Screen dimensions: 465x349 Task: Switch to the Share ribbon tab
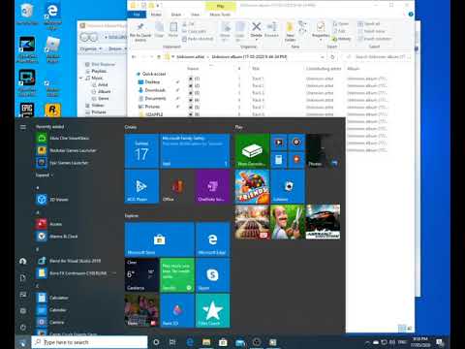click(176, 15)
